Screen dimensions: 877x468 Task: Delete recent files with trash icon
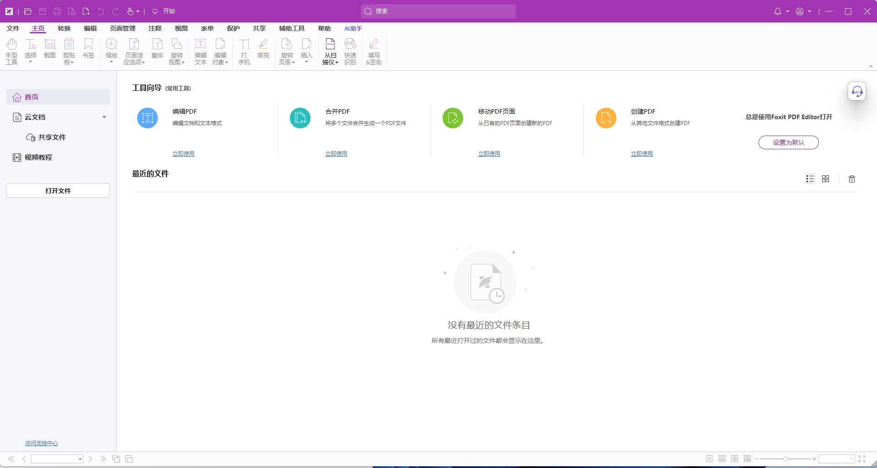click(x=852, y=179)
